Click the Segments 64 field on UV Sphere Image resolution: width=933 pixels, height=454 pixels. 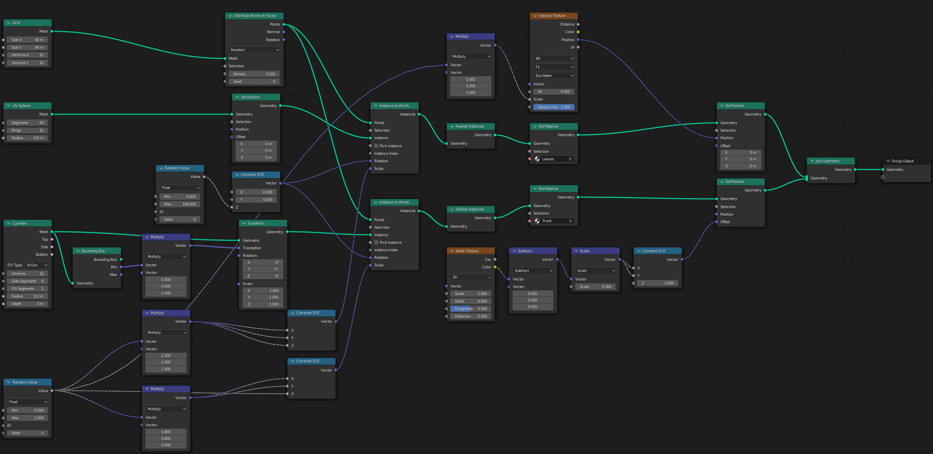point(28,123)
